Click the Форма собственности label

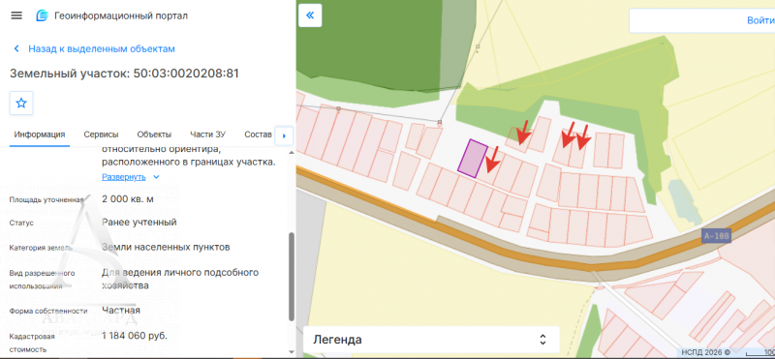(x=48, y=311)
